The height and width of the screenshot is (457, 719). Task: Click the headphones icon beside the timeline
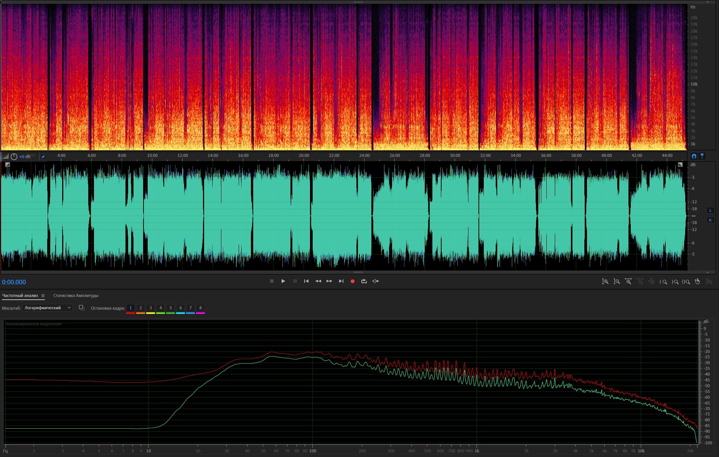694,156
